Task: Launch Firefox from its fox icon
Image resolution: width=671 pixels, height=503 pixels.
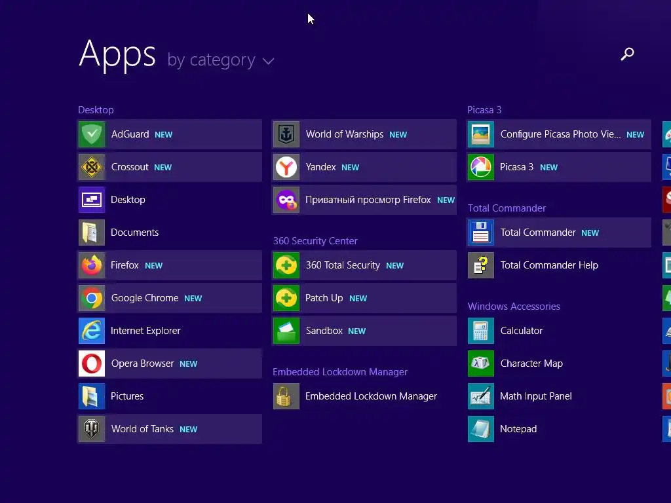Action: tap(92, 265)
